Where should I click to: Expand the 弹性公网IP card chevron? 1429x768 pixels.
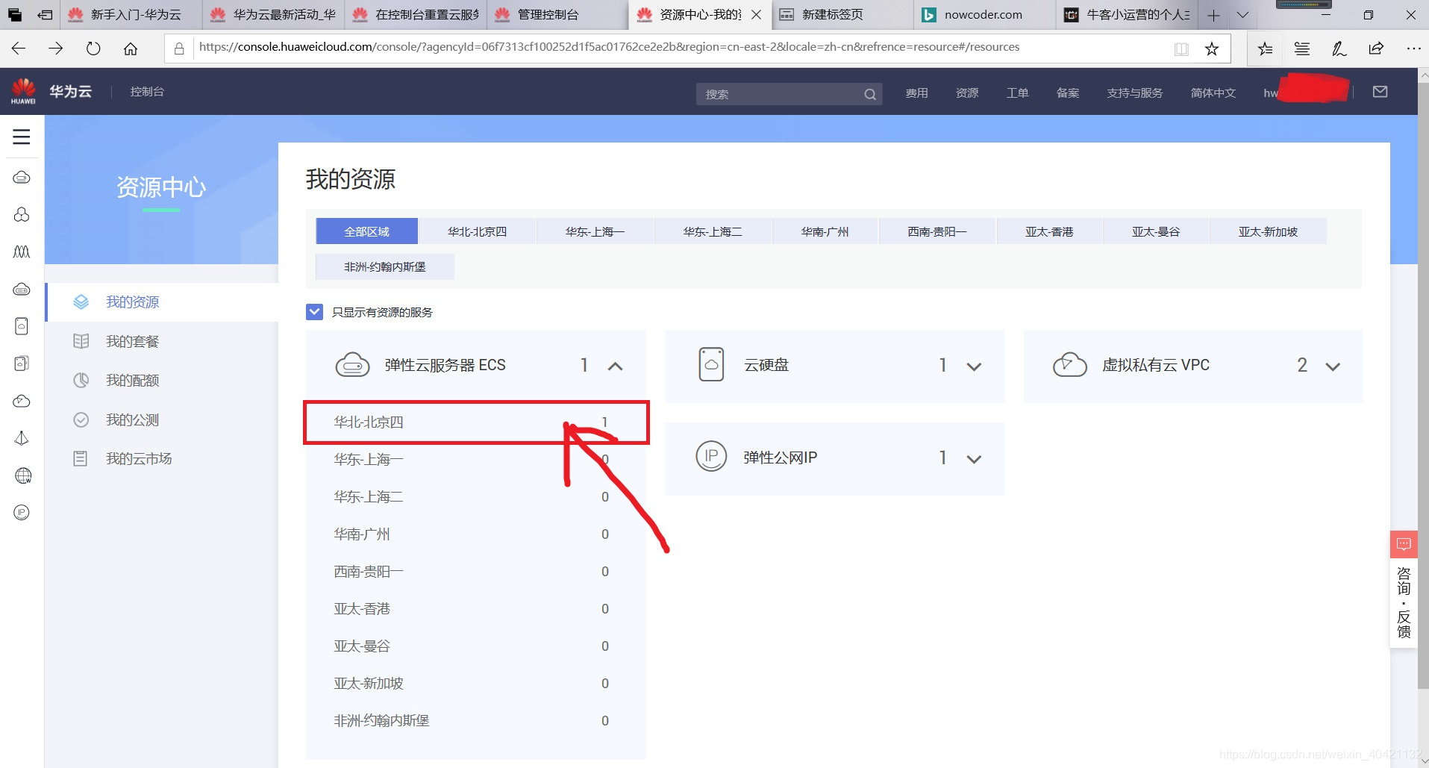974,459
